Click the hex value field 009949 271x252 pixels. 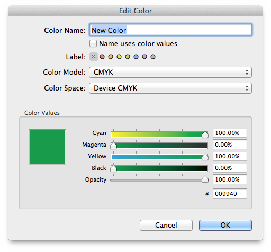(x=230, y=194)
